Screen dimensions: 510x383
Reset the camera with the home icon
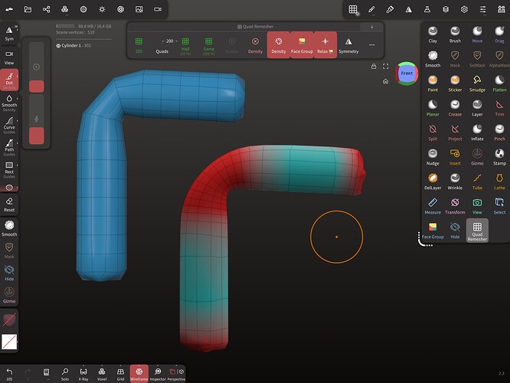(385, 81)
